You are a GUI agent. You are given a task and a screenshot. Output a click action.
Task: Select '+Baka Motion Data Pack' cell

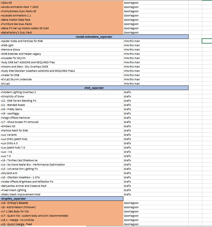tap(62, 20)
